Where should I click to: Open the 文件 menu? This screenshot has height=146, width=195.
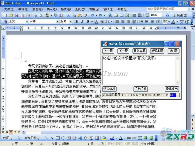tap(9, 9)
